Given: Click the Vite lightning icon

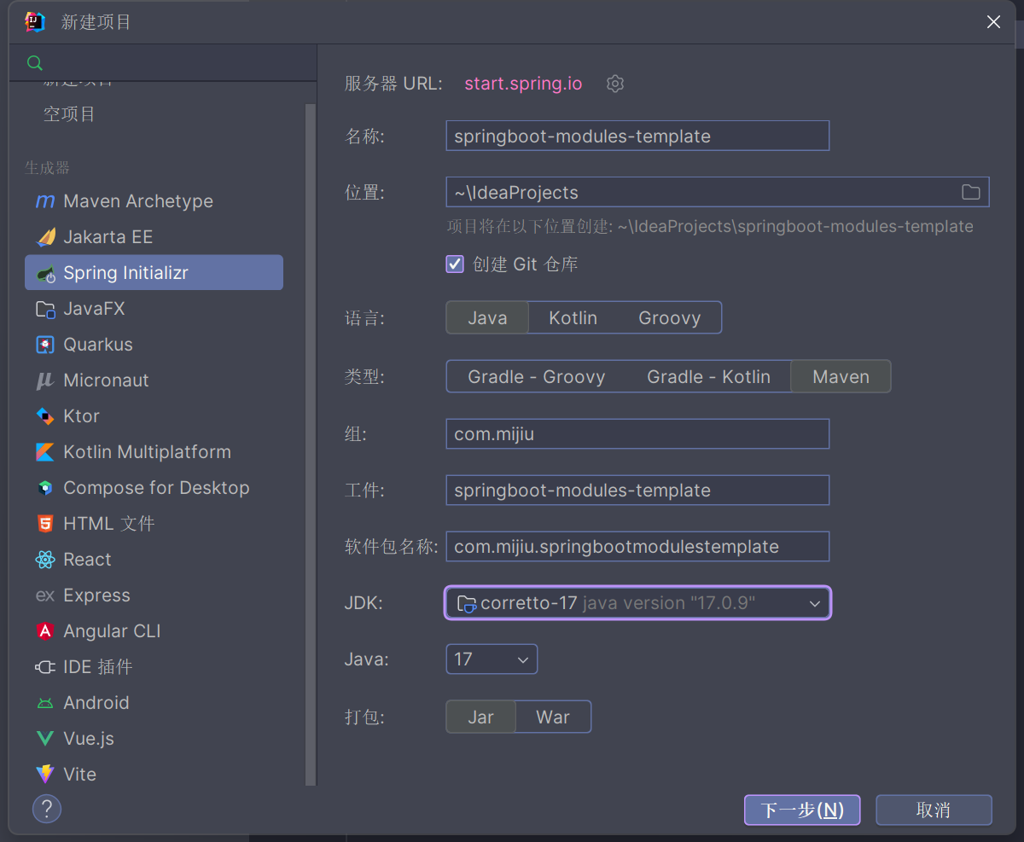Looking at the screenshot, I should (x=45, y=775).
